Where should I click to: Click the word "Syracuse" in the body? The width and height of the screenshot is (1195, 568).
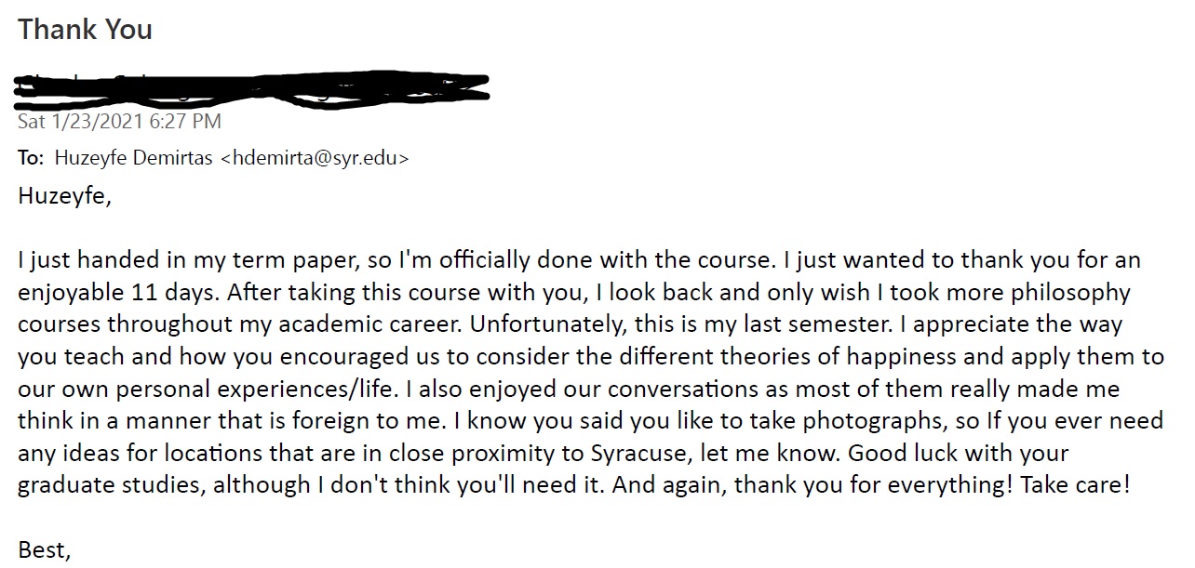[x=636, y=454]
